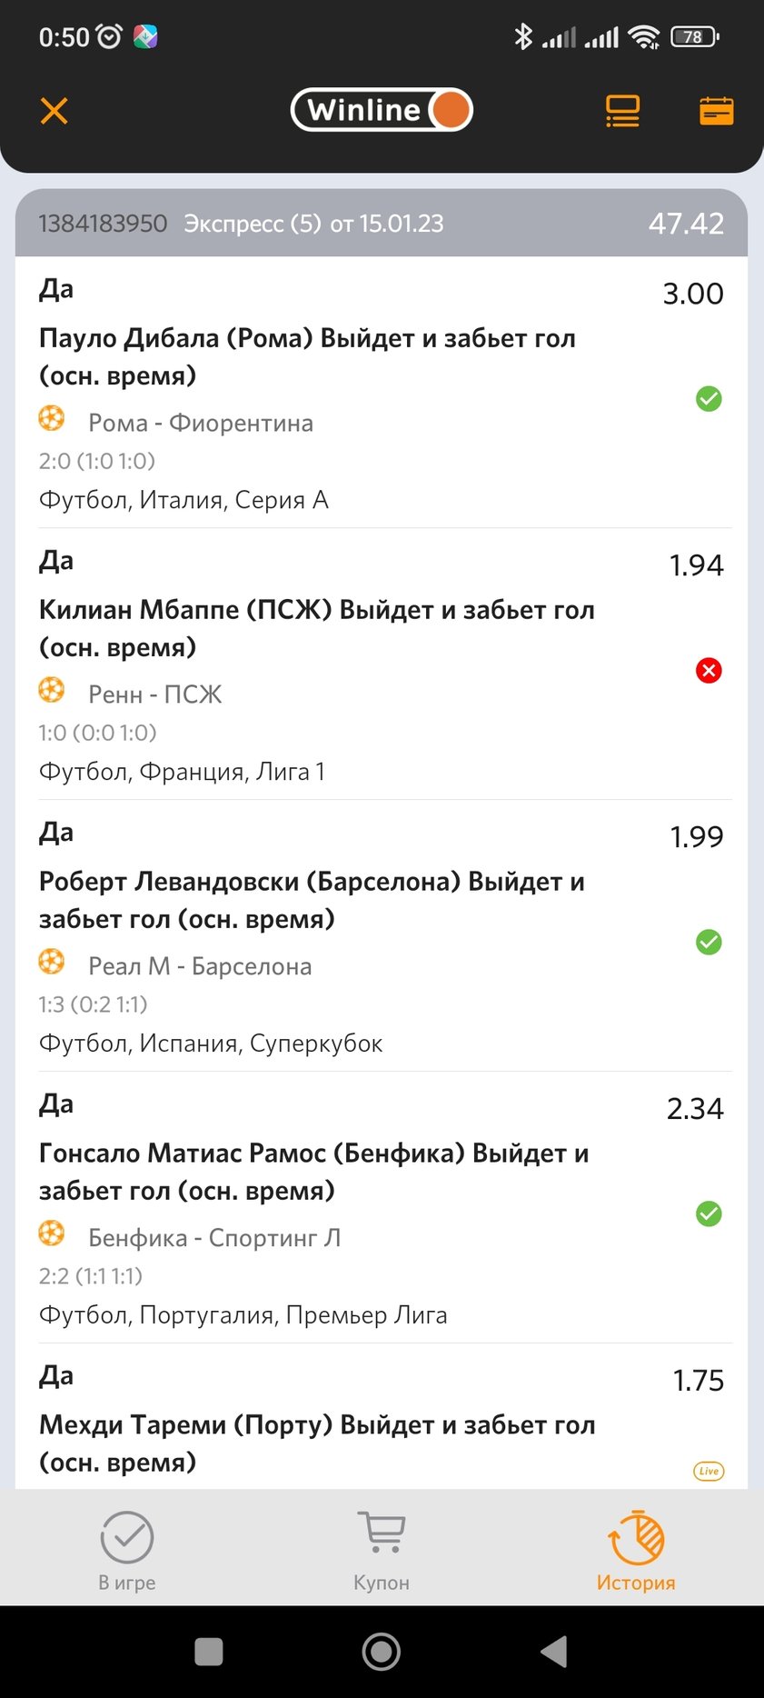Open the Рома - Фиорентина match
Viewport: 764px width, 1698px height.
pos(200,423)
